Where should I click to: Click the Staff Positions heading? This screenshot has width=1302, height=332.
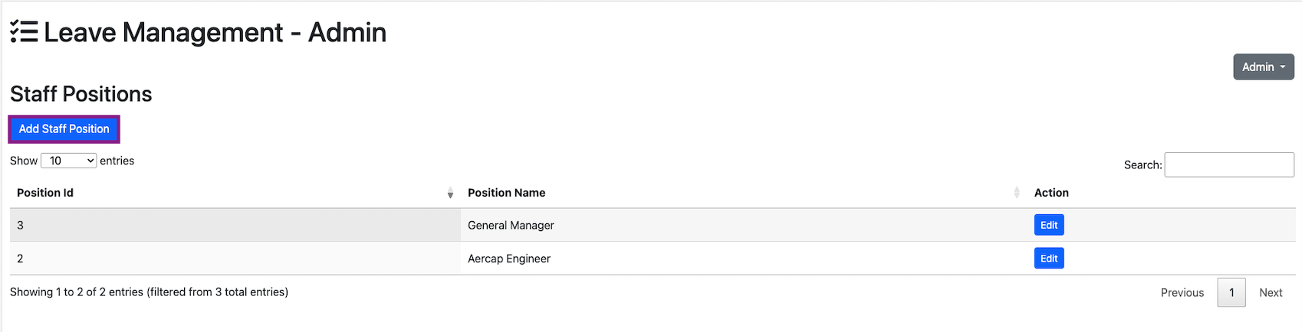81,94
